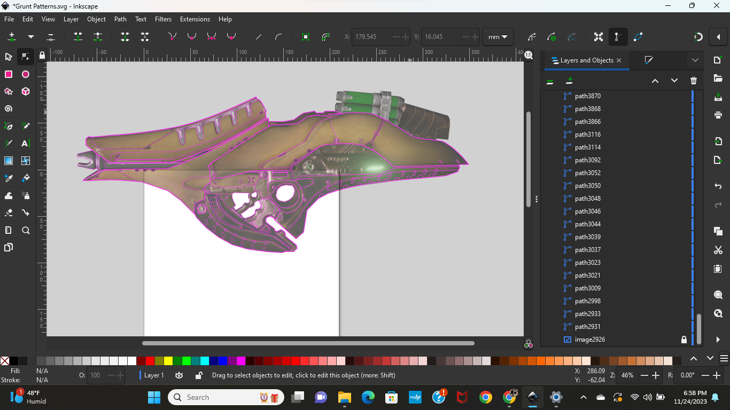Delete selected item with trash button
This screenshot has height=410, width=730.
pyautogui.click(x=693, y=81)
